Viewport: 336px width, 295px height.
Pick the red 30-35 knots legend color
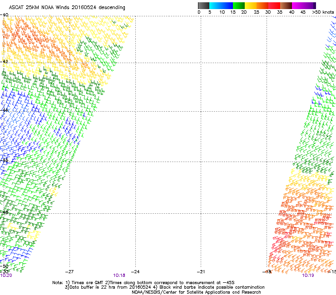pos(274,5)
